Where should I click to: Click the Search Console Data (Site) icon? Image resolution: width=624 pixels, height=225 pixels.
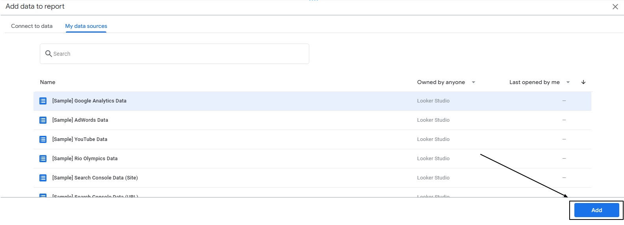pos(43,178)
